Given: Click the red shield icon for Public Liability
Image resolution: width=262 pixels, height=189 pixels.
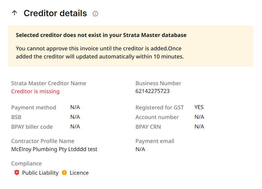Looking at the screenshot, I should [16, 173].
